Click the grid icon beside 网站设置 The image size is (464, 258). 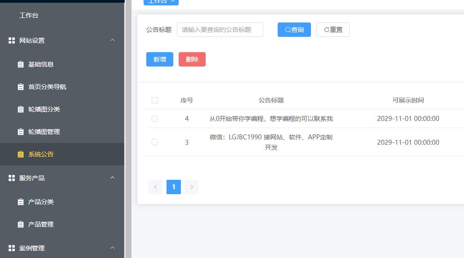tap(12, 40)
